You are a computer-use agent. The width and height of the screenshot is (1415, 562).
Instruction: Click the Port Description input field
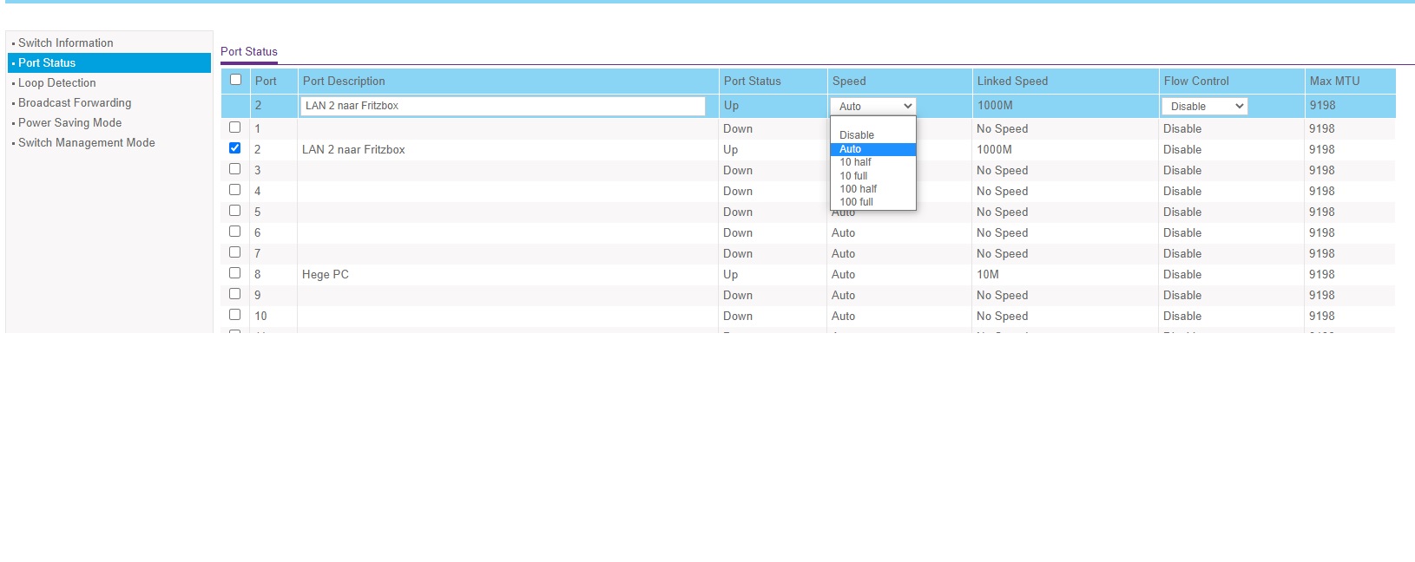pos(503,106)
